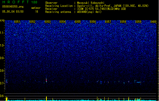Click the 0352 time marker

click(x=32, y=22)
